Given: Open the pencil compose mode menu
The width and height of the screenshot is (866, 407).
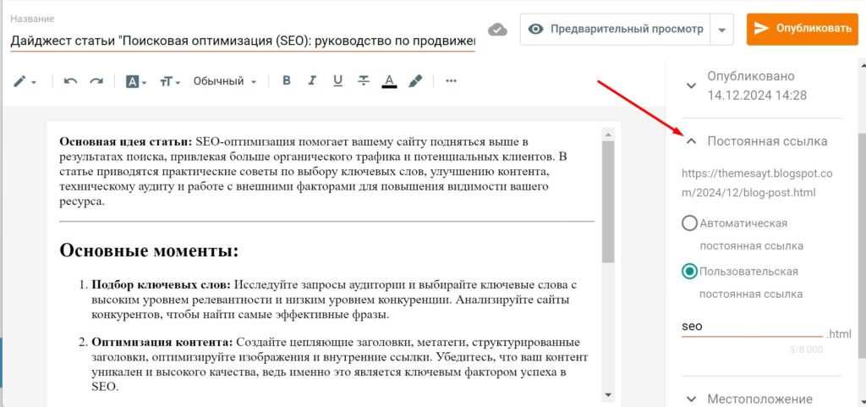Looking at the screenshot, I should point(25,81).
